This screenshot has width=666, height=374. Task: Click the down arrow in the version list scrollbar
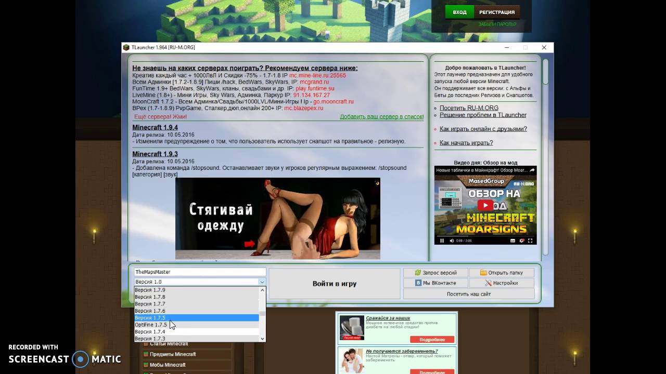[x=262, y=339]
